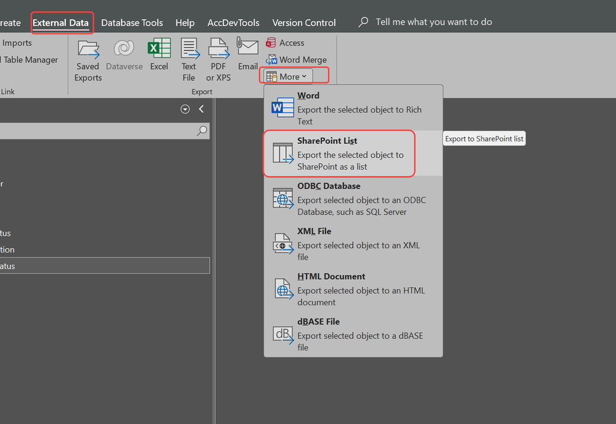Select the navigation item ending in 'tus'

pyautogui.click(x=104, y=233)
